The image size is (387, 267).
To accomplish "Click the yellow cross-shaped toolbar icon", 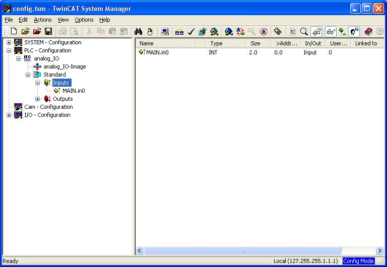I will [x=278, y=31].
